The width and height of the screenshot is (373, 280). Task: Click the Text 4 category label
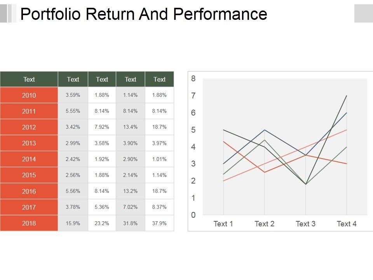[347, 224]
